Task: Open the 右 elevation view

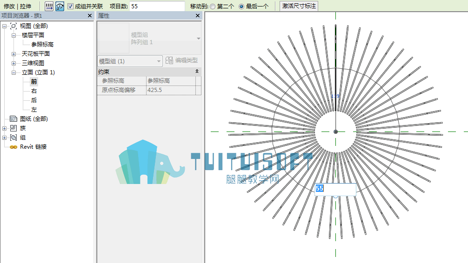Action: tap(33, 91)
